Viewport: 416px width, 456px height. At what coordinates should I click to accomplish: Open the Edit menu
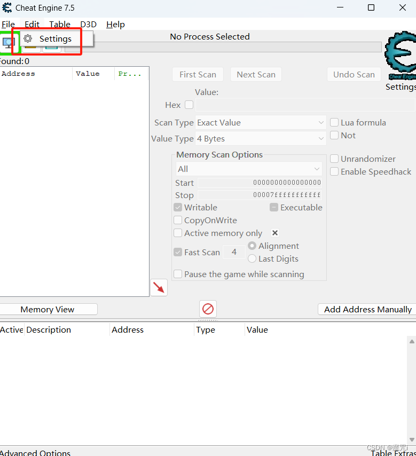32,24
